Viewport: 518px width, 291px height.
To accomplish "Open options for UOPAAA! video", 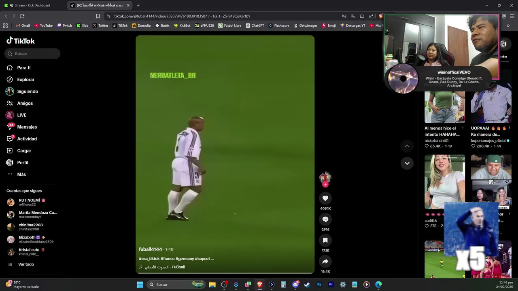I will 509,128.
